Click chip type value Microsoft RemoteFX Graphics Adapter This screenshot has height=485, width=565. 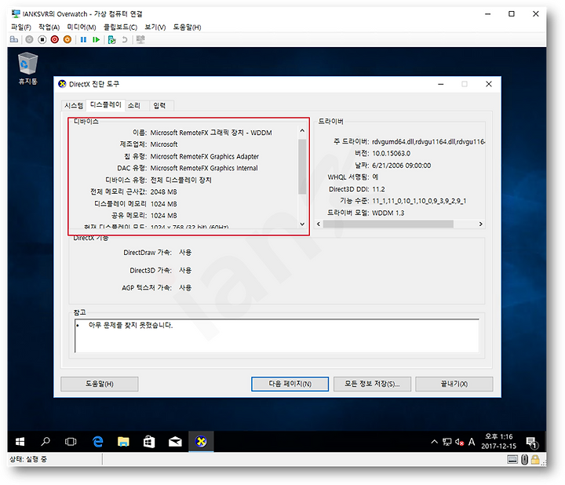click(204, 156)
